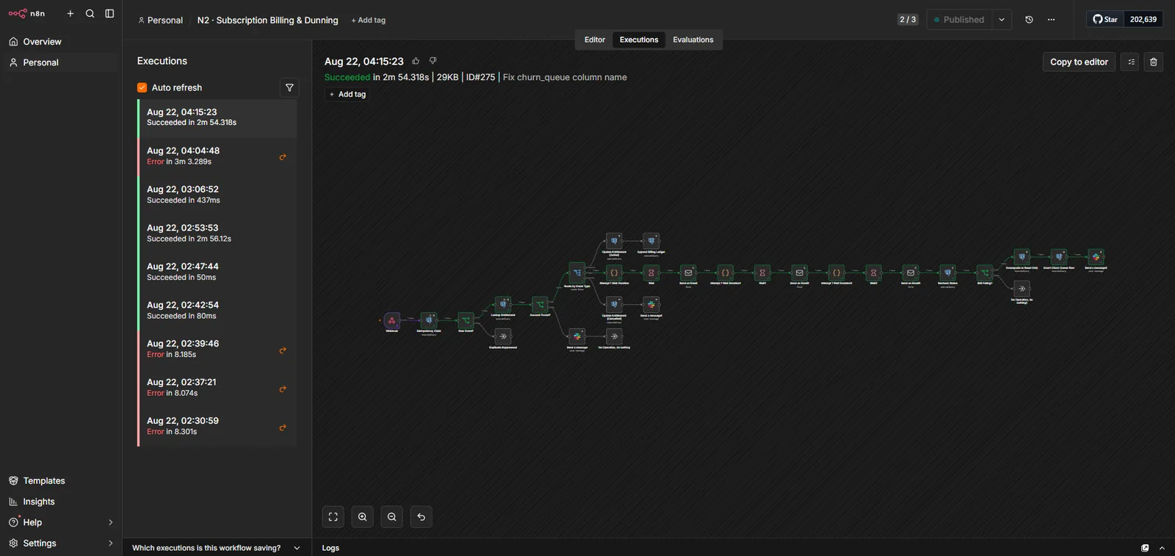Zoom in on the execution canvas

363,517
